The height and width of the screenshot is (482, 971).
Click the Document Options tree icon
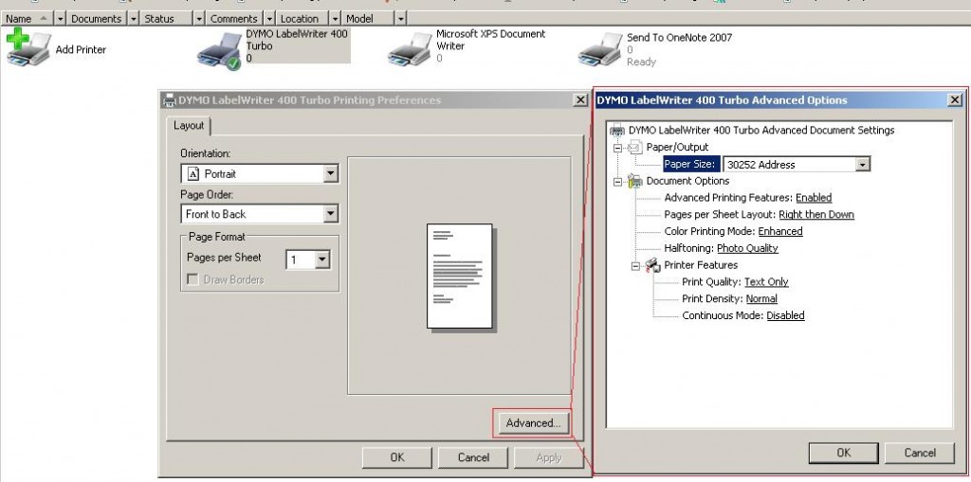[x=635, y=181]
